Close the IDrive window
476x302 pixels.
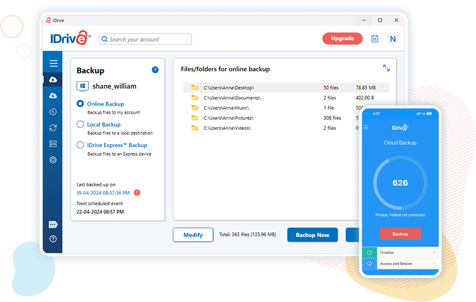397,20
